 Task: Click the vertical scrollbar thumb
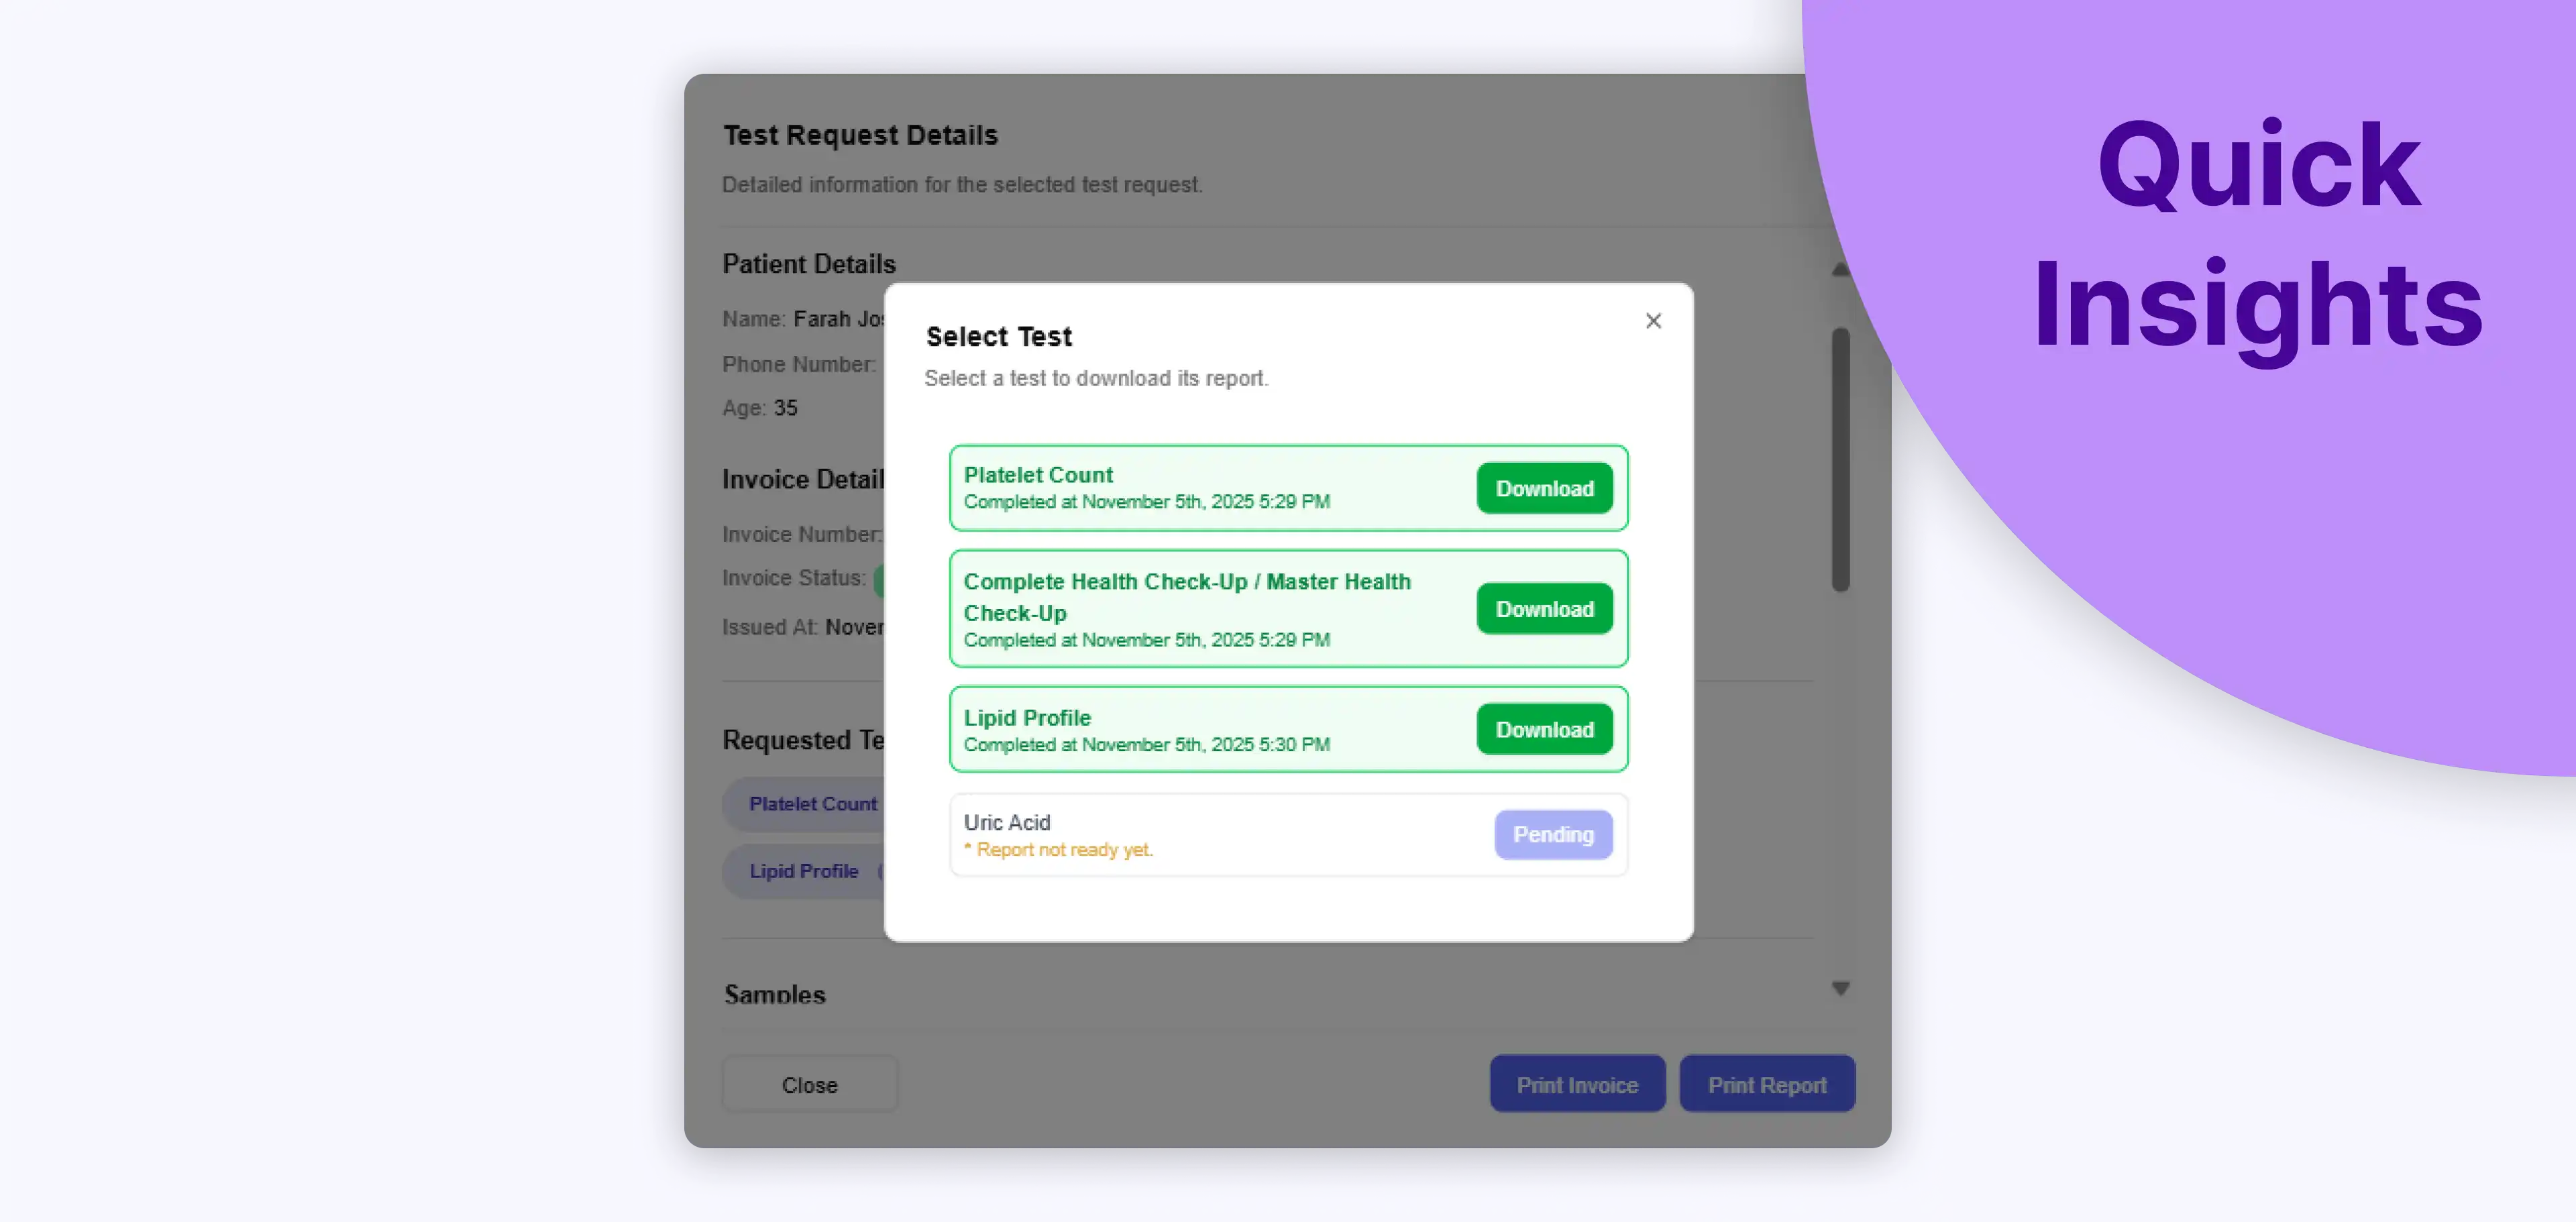pyautogui.click(x=1840, y=460)
